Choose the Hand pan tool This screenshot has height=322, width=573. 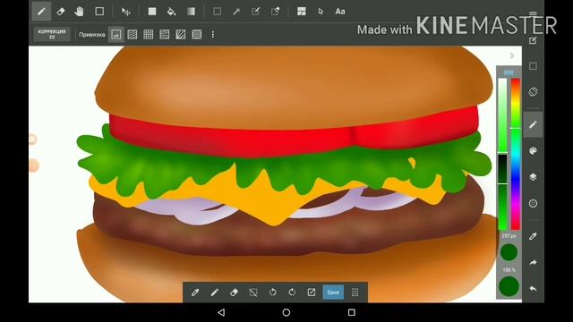[x=80, y=12]
